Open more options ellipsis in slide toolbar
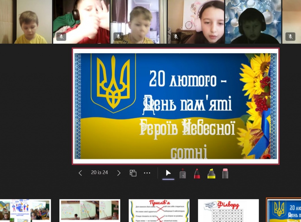Viewport: 301px width, 222px height. tap(147, 173)
